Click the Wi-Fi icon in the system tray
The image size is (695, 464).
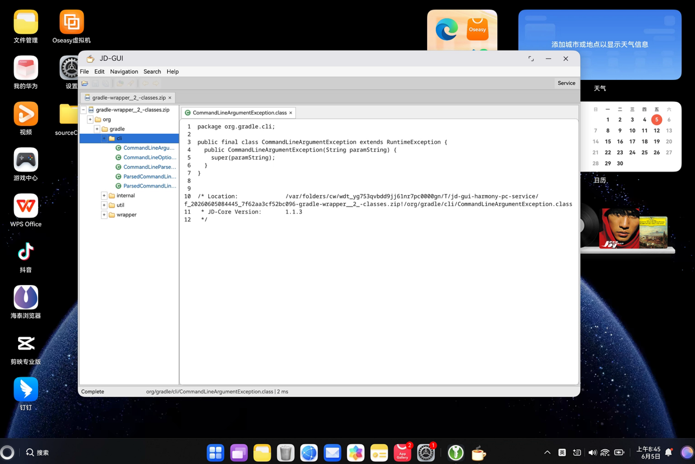pyautogui.click(x=605, y=453)
